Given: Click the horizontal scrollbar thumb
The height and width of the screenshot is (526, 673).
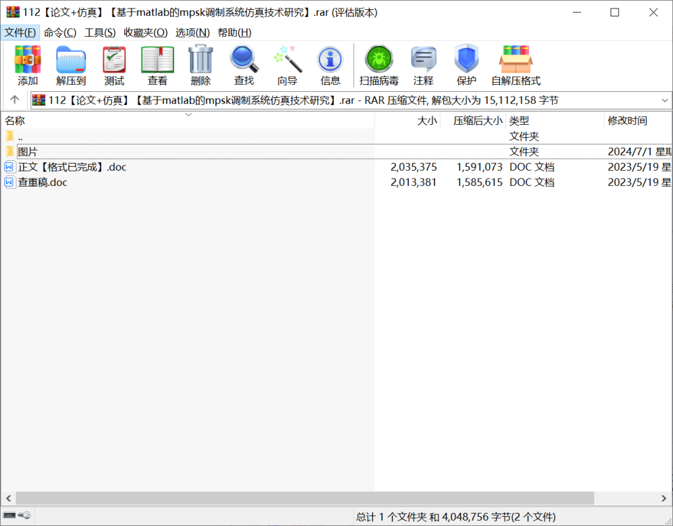Looking at the screenshot, I should coord(305,498).
